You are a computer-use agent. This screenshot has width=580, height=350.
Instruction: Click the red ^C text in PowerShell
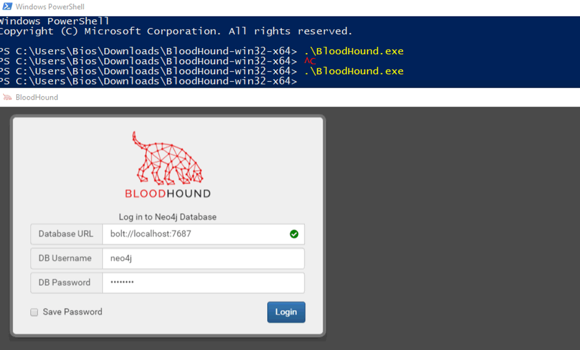coord(310,61)
